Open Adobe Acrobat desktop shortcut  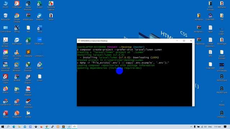6,42
